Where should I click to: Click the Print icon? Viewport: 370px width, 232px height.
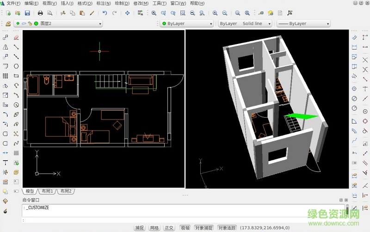pos(40,13)
